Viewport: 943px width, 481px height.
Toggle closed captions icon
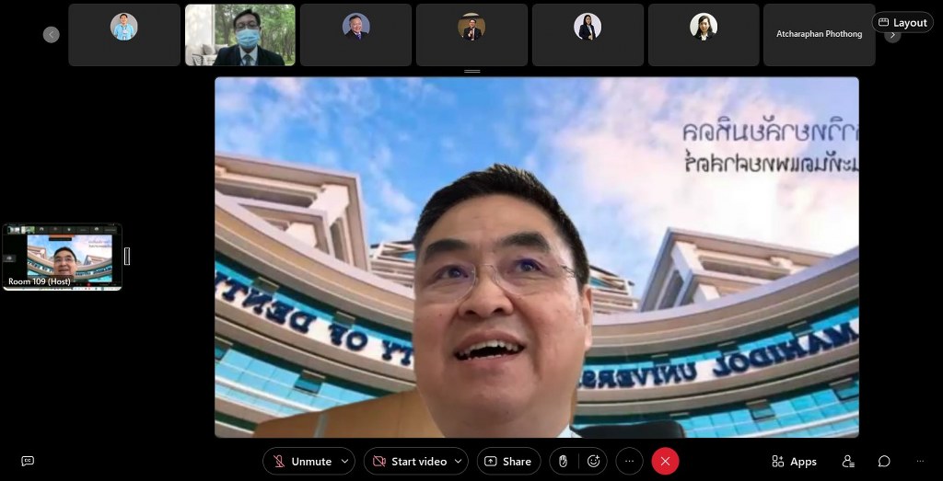tap(28, 461)
